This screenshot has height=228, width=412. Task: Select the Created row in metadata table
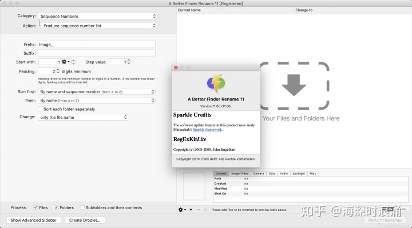pyautogui.click(x=311, y=183)
